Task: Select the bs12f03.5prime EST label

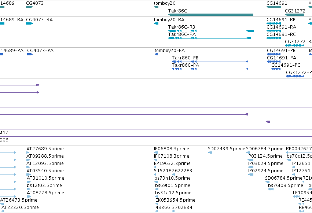Action: tap(44, 186)
